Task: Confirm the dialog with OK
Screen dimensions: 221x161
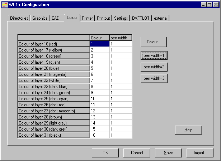Action: [105, 153]
